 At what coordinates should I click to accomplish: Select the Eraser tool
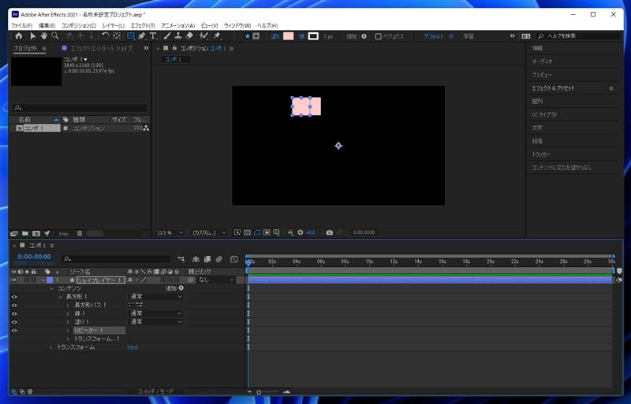point(189,36)
